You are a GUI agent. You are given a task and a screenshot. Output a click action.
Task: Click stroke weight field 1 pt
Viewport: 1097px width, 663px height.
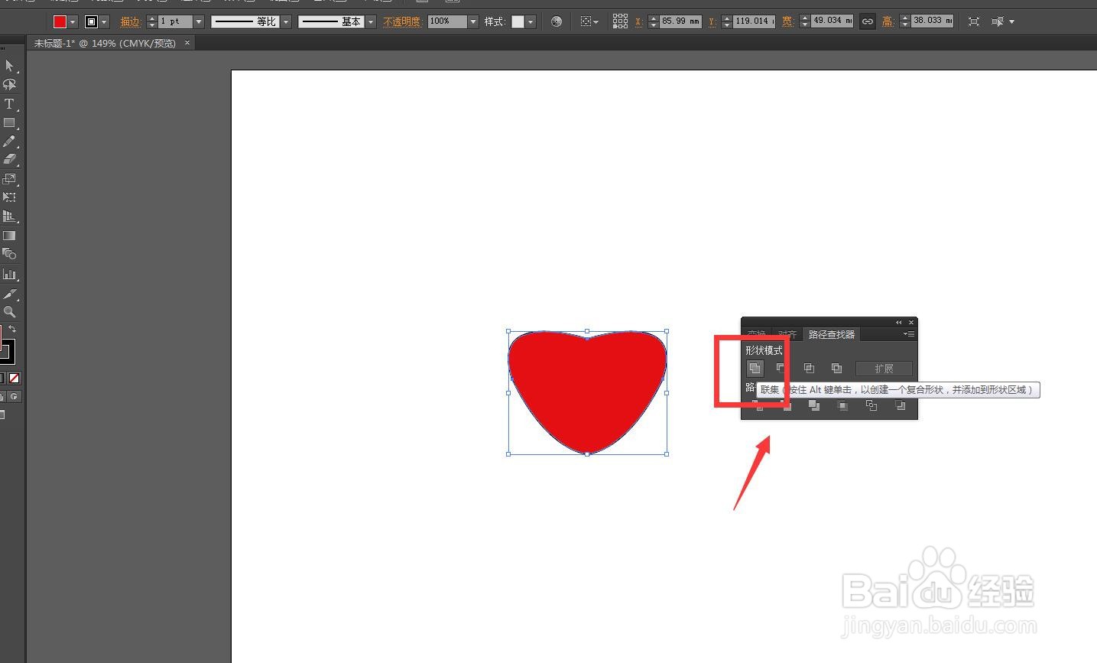pos(176,22)
